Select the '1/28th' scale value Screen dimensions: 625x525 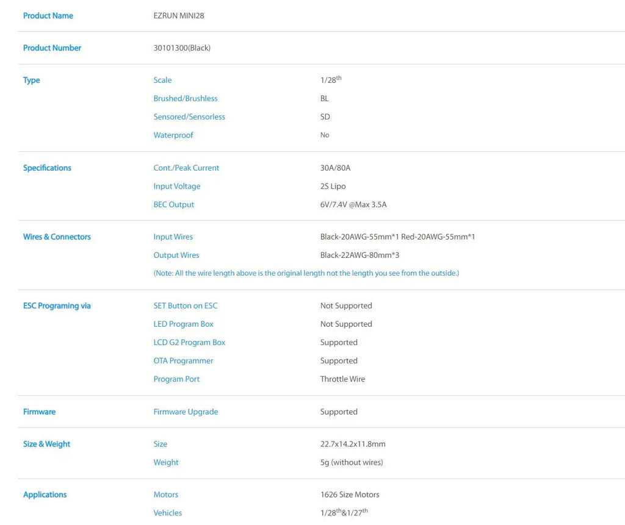pos(331,79)
